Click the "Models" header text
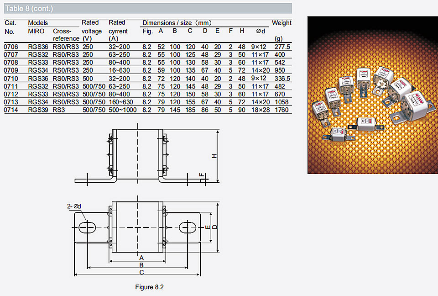The image size is (438, 296). point(38,23)
